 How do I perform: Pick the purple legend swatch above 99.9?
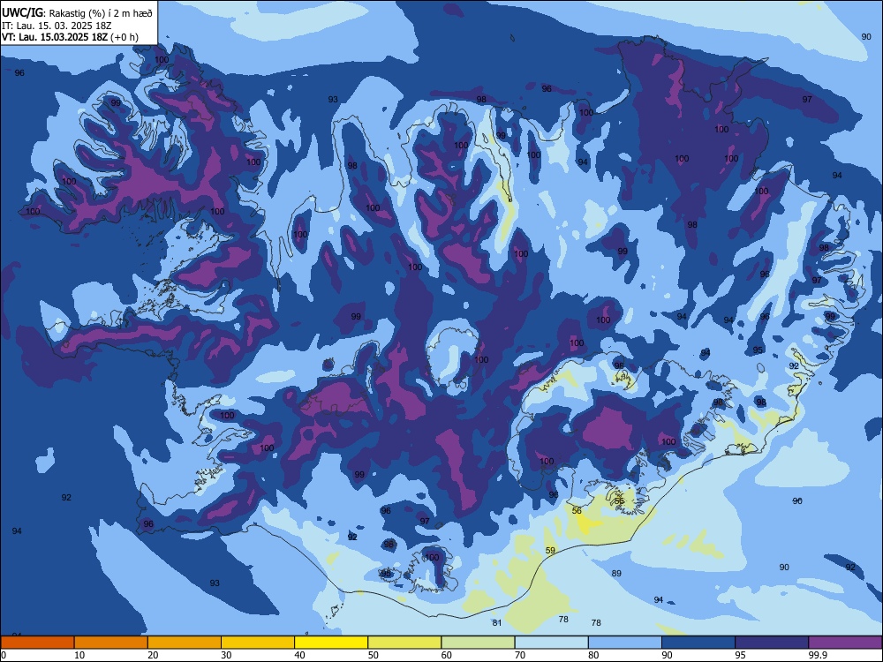tap(845, 643)
